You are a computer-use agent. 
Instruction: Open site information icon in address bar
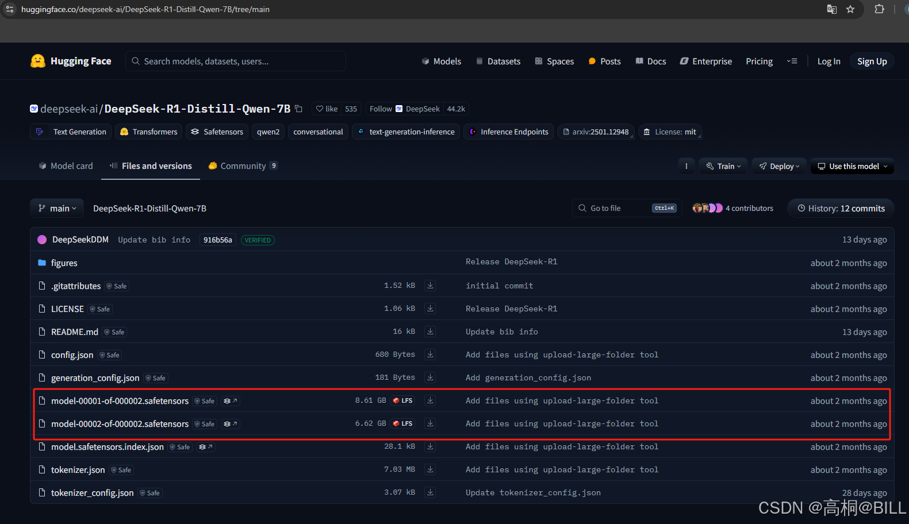(10, 9)
